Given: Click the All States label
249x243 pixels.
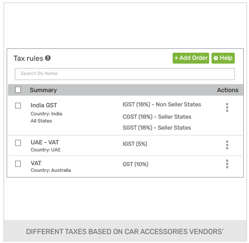Looking at the screenshot, I should (41, 121).
